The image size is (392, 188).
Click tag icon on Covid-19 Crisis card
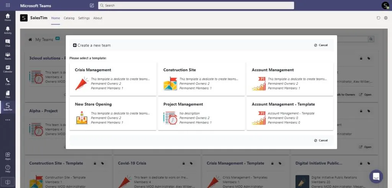click(191, 163)
